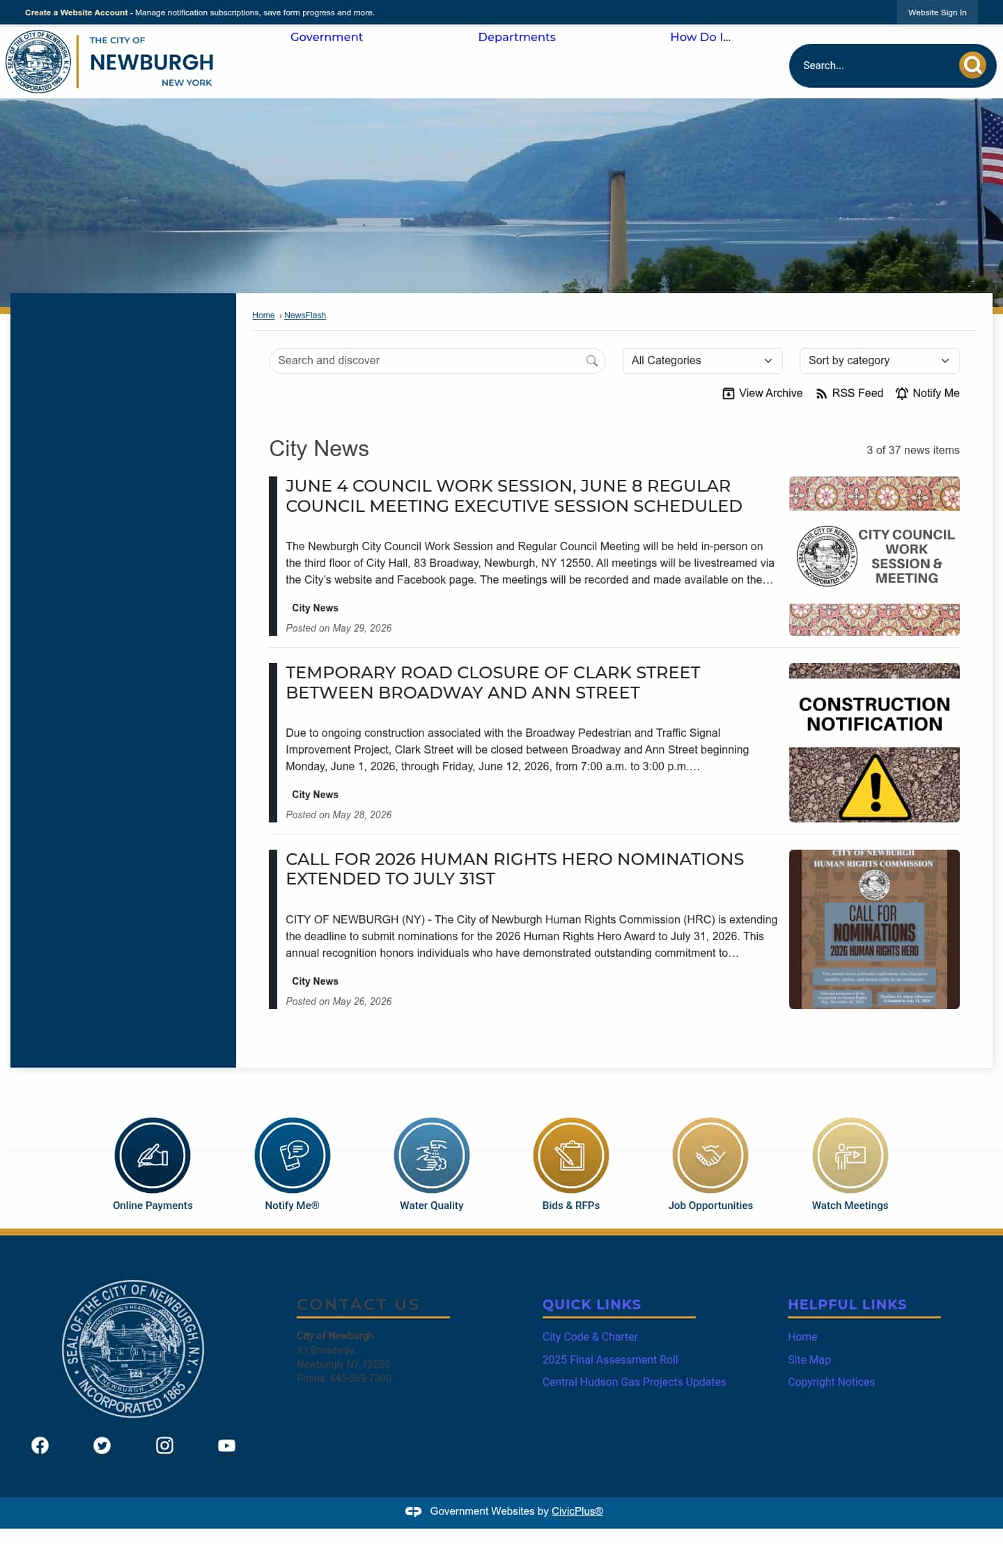Viewport: 1003px width, 1544px height.
Task: Click the City Council Work Session thumbnail
Action: [x=874, y=556]
